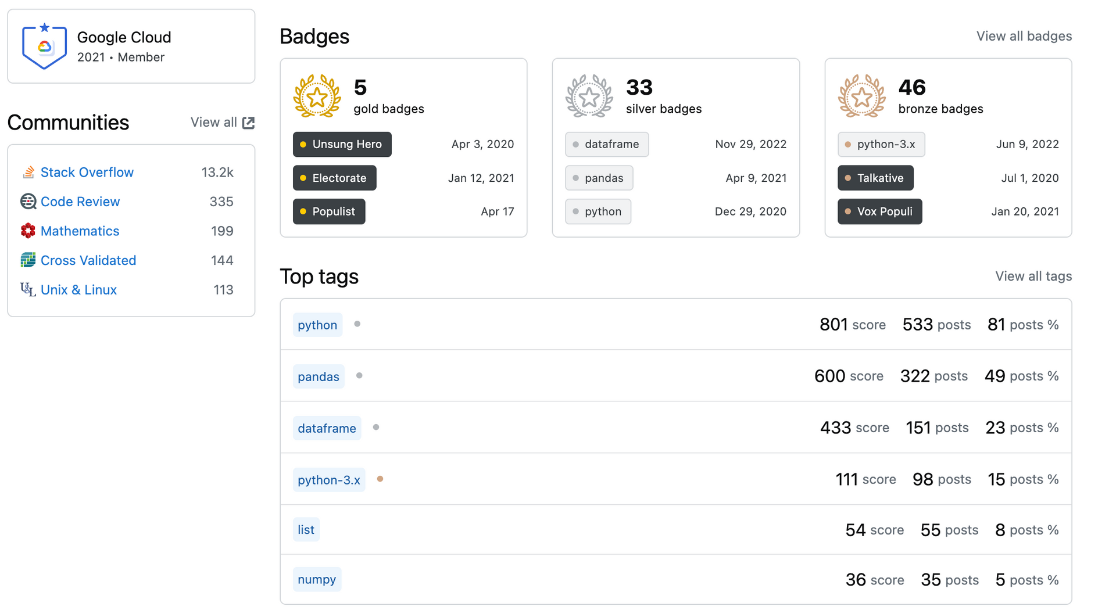The image size is (1116, 610).
Task: Click the numpy tag in Top tags
Action: click(317, 580)
